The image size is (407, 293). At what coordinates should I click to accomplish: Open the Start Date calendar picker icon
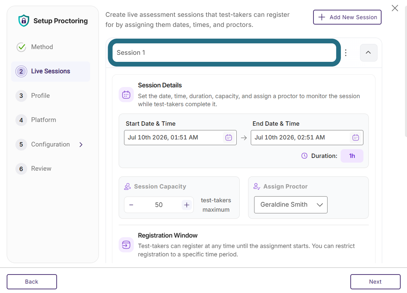pos(229,137)
